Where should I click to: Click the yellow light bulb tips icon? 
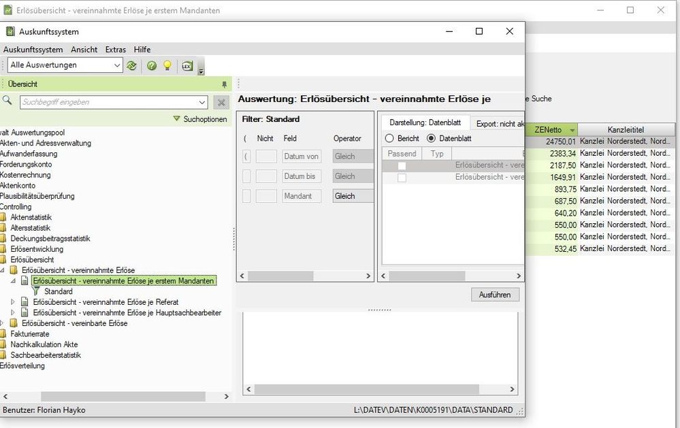[x=167, y=65]
